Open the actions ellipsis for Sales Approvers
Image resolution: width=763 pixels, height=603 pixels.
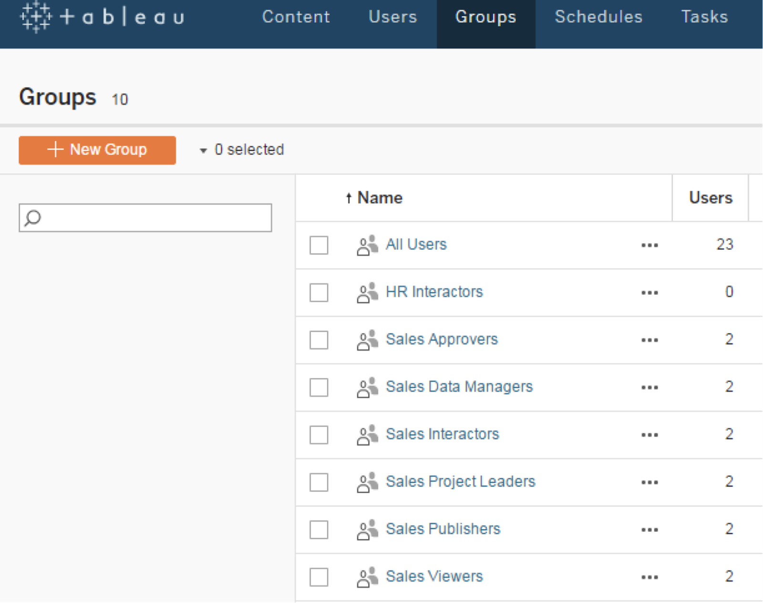650,340
